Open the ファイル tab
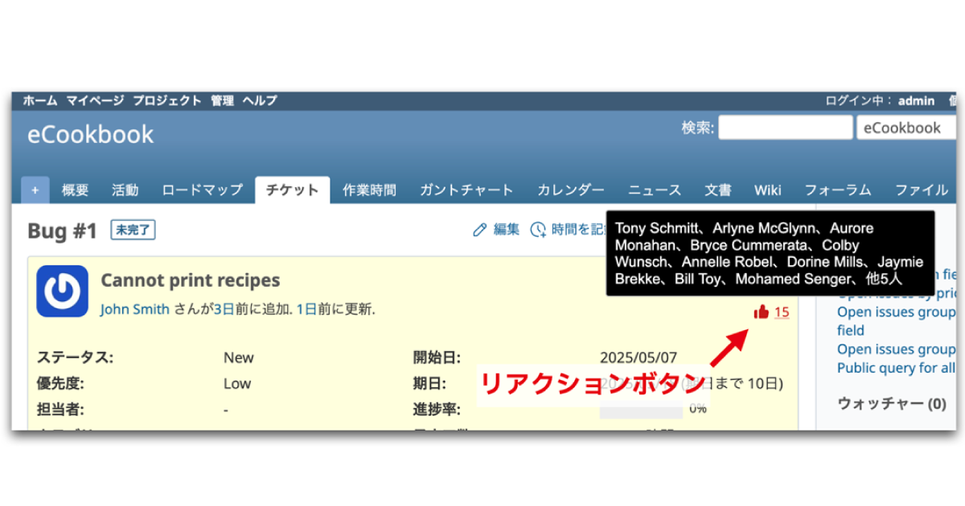 (922, 190)
